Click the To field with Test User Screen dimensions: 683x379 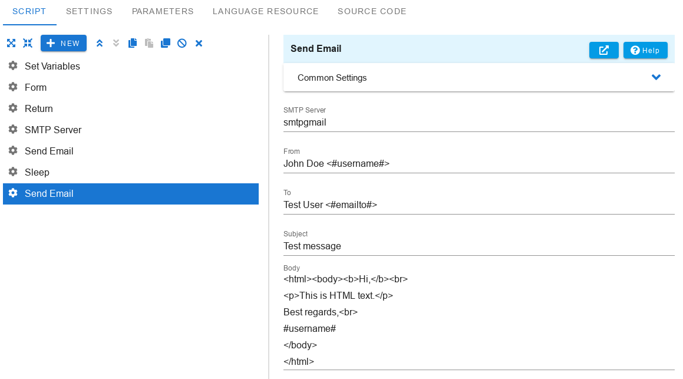tap(479, 205)
